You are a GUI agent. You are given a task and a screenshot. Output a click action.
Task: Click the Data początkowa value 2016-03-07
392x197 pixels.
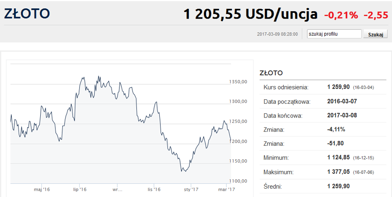pos(342,101)
